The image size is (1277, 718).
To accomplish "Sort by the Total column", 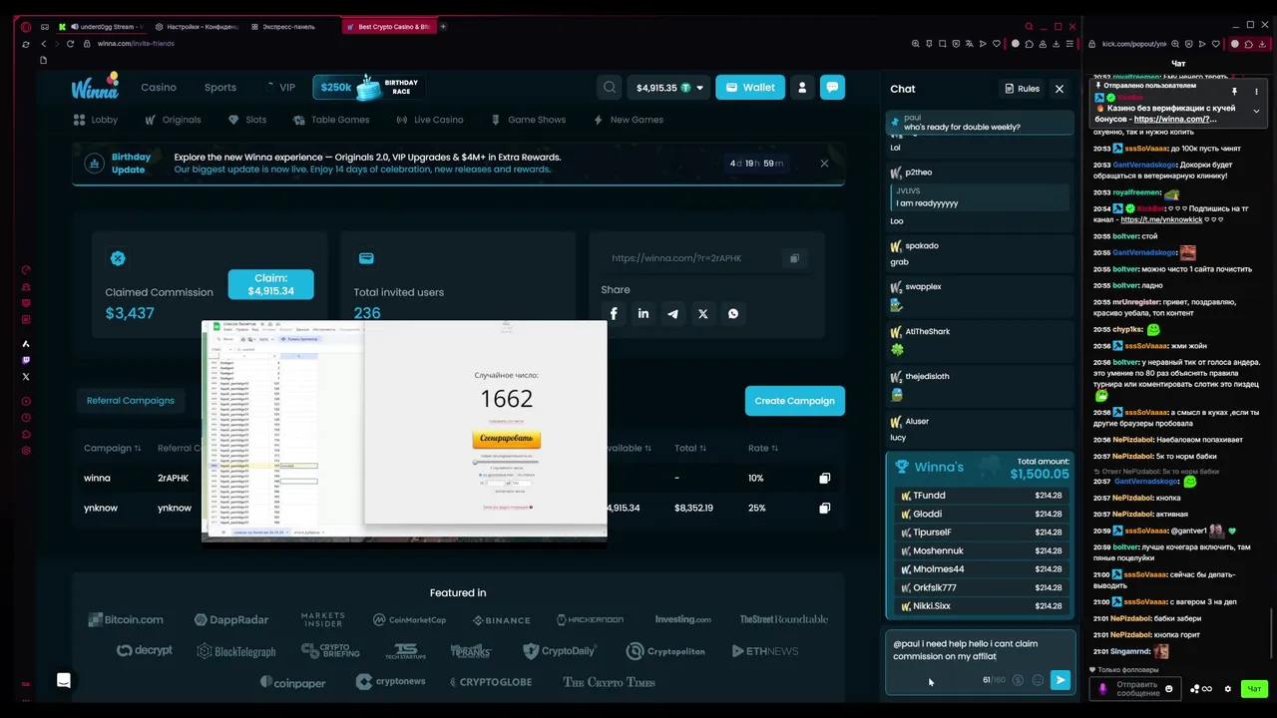I will click(690, 449).
